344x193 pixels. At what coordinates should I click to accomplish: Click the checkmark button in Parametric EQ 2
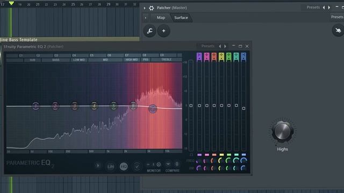tap(137, 167)
